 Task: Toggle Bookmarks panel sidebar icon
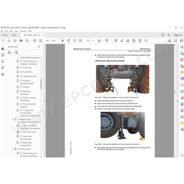3,61
